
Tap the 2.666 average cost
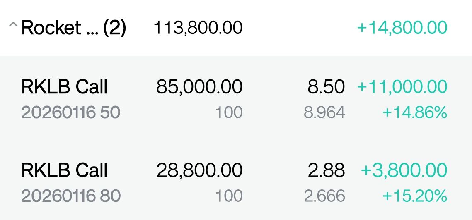tap(324, 196)
